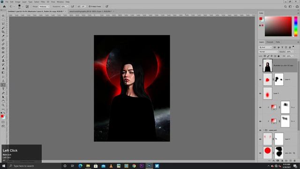Screen dimensions: 300x169
Task: Open Photoshop search at top right
Action: (285, 7)
